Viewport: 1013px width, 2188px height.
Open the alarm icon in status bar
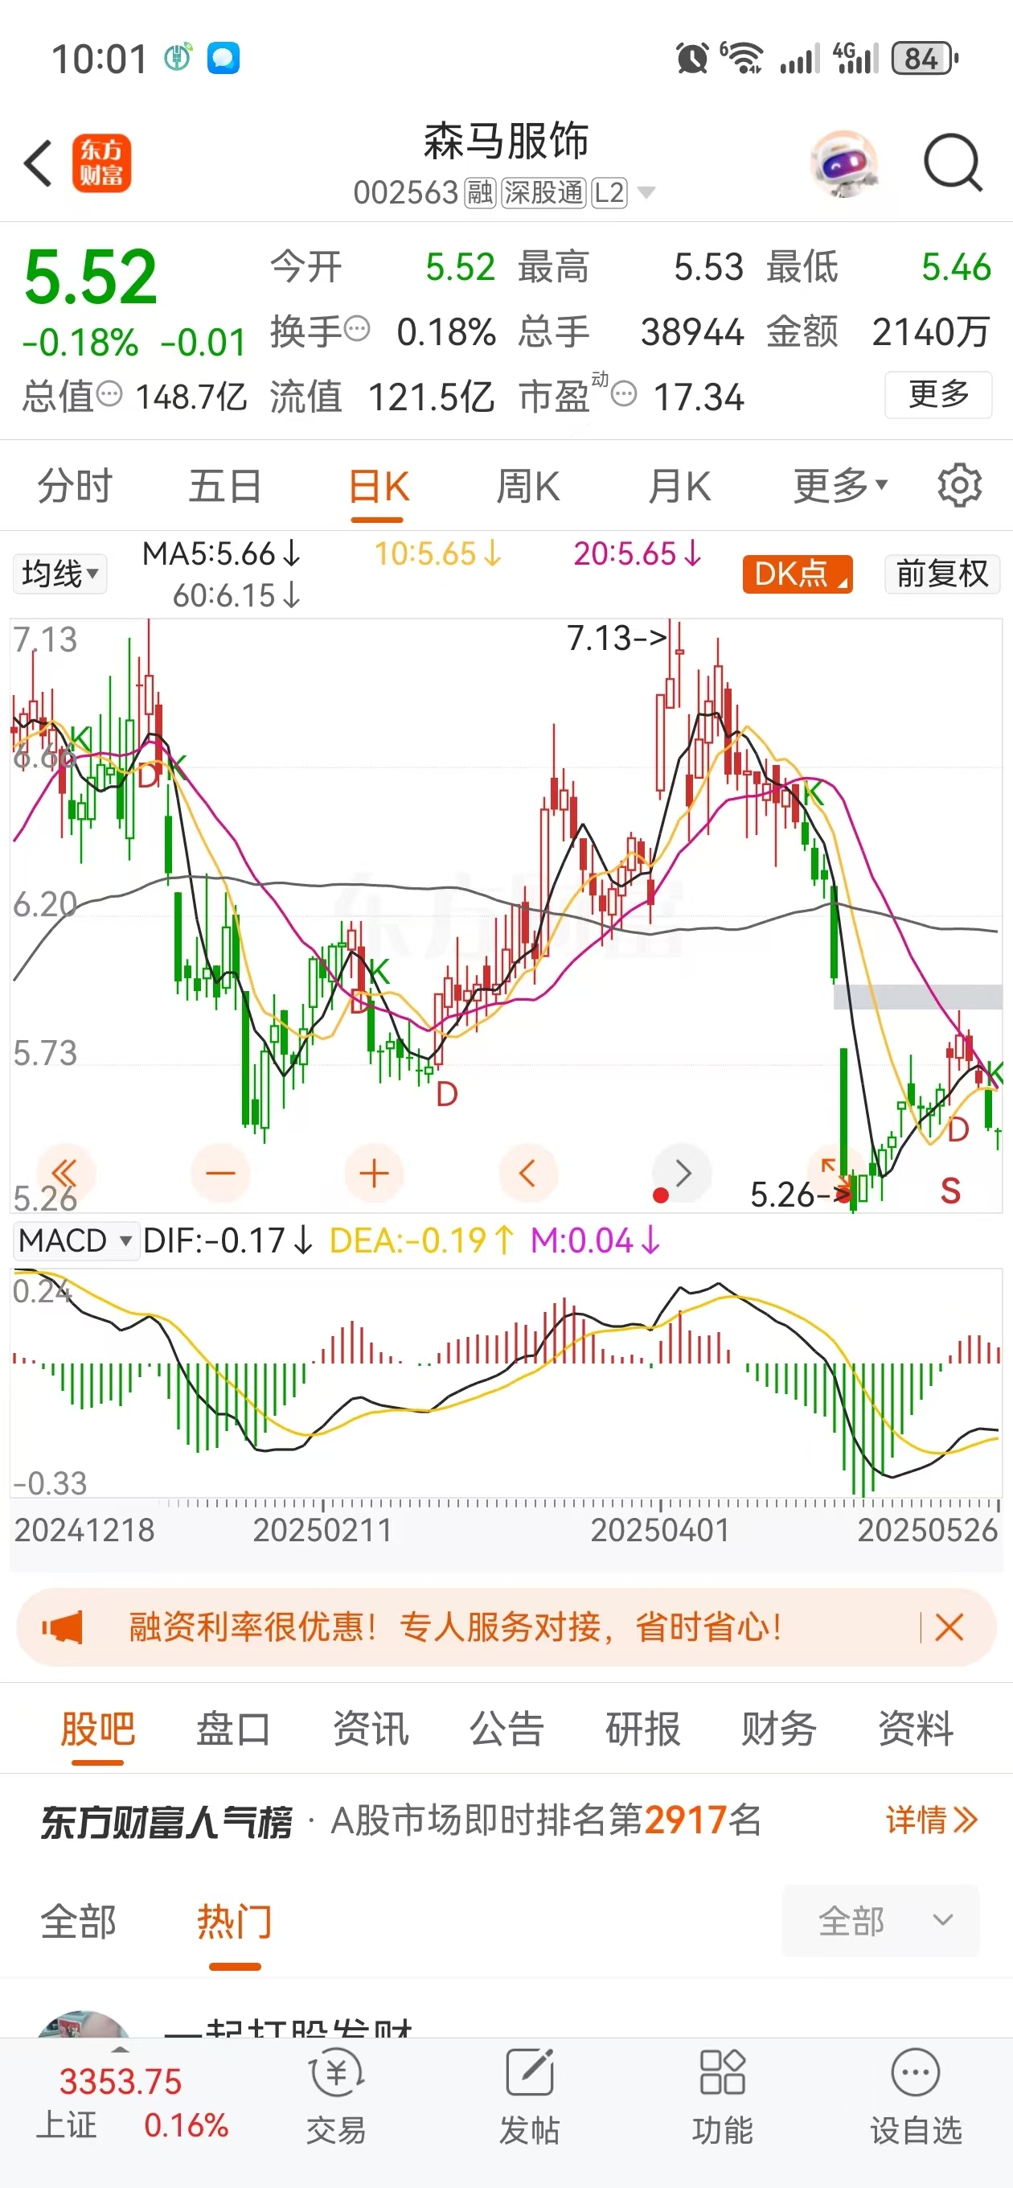point(692,59)
